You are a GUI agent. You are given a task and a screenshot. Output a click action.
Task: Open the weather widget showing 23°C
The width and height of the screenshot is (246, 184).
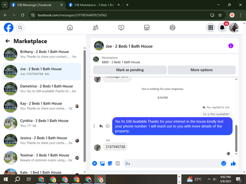click(194, 180)
